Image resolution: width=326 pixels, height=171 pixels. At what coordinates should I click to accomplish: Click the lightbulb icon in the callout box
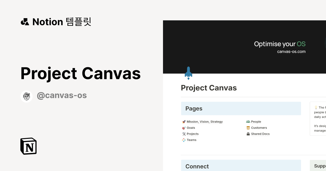click(x=316, y=107)
